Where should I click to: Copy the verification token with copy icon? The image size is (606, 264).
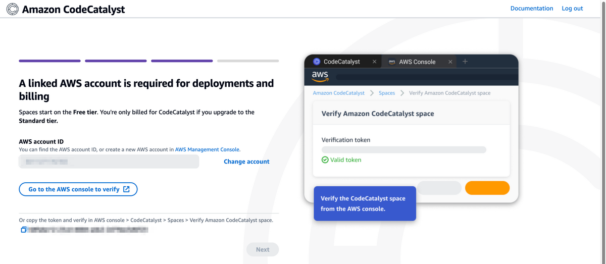coord(23,230)
